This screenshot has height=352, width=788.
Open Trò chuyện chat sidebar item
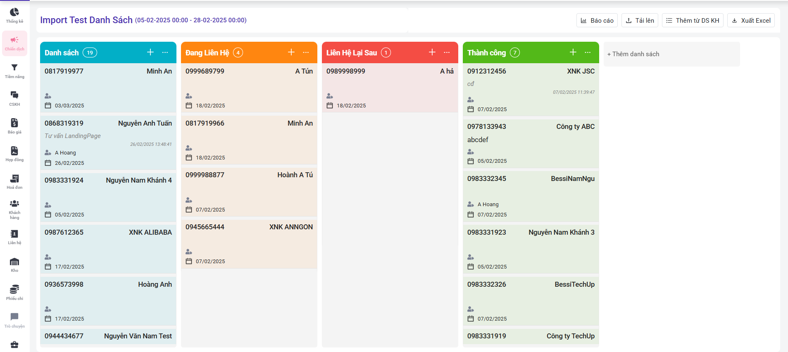[x=14, y=320]
